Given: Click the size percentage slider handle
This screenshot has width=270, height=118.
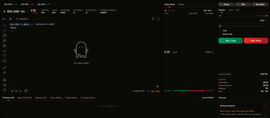Looking at the screenshot, I should [220, 26].
